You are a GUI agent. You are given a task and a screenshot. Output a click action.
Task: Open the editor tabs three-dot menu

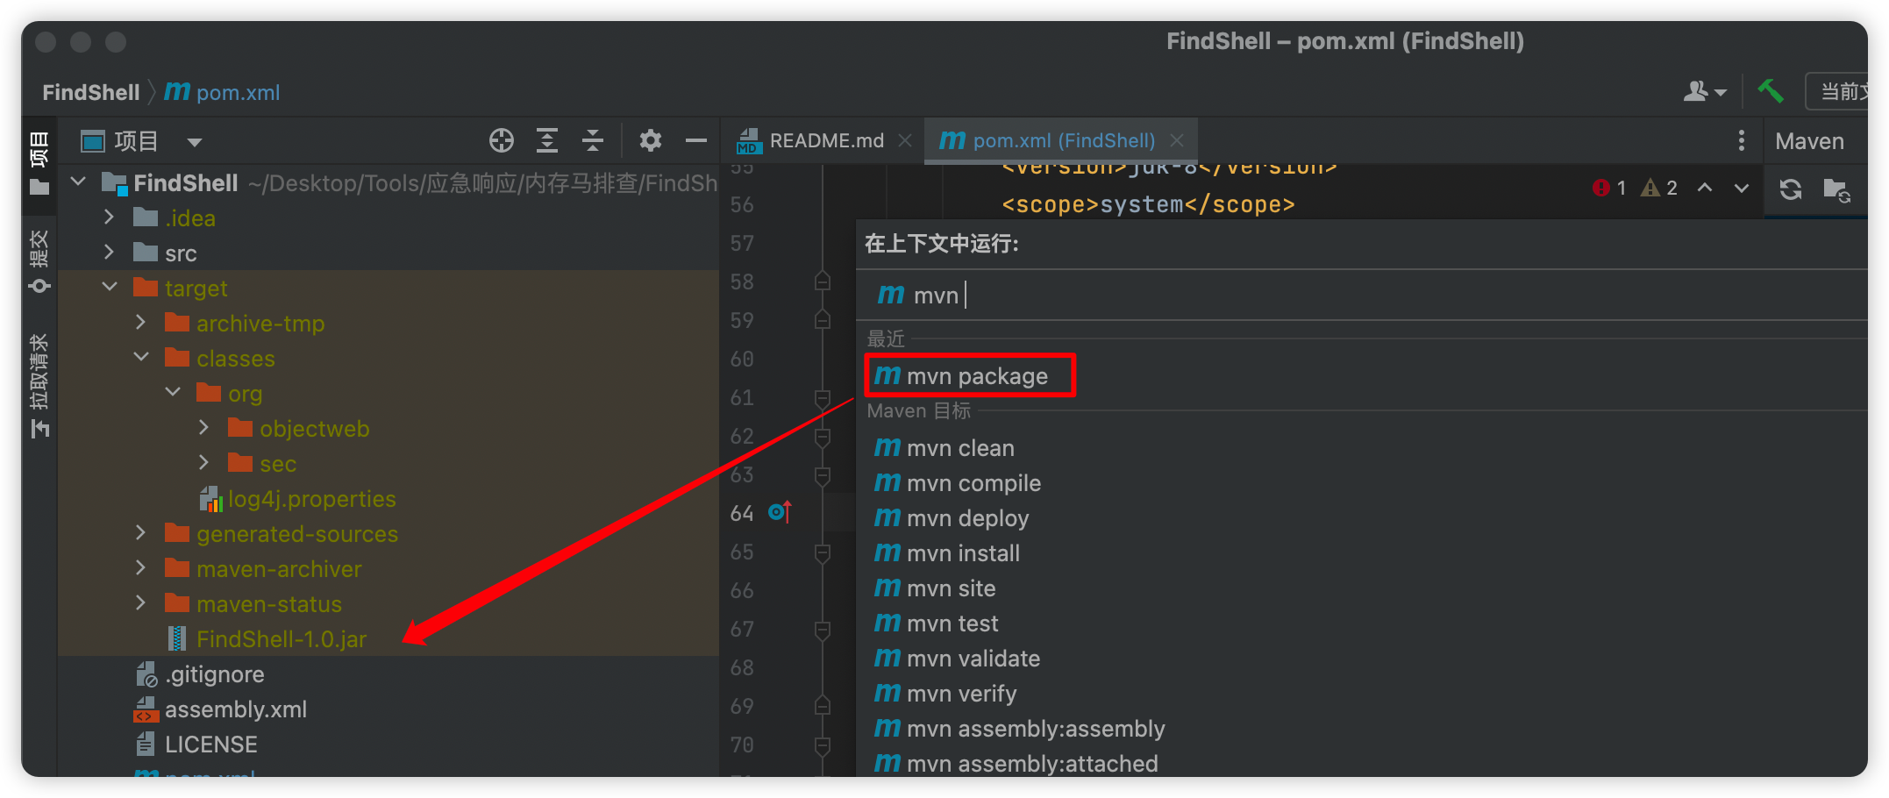pos(1742,140)
